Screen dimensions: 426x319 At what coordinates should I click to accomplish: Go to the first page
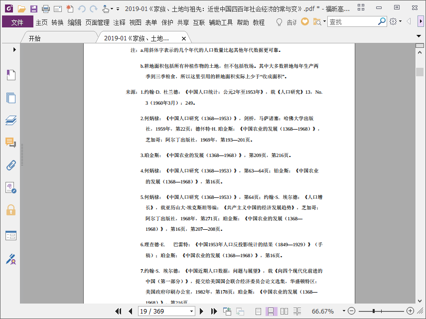point(118,311)
